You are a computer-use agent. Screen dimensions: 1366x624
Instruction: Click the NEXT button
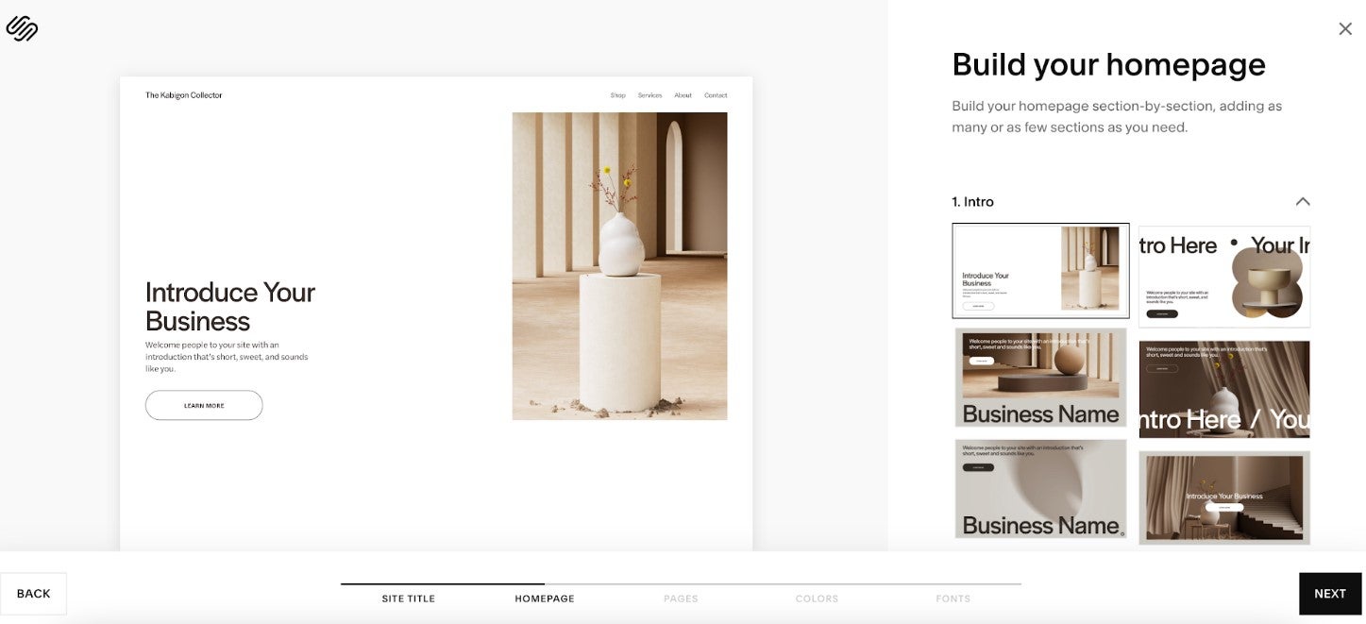coord(1330,593)
